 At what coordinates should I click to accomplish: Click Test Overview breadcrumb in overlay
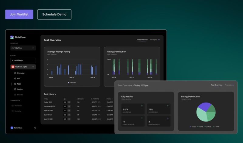[125, 85]
